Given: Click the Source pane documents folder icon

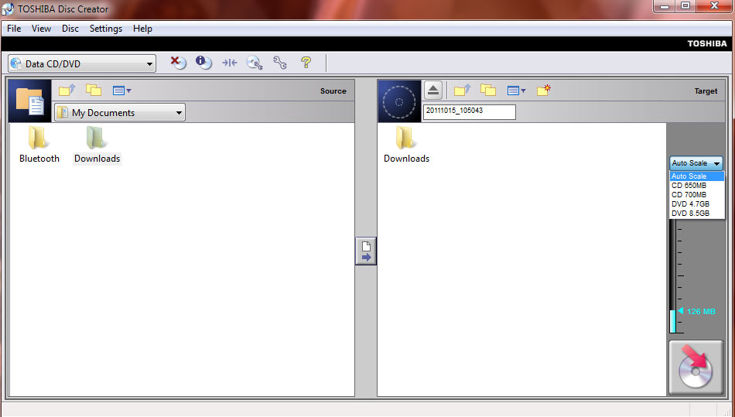Looking at the screenshot, I should pyautogui.click(x=30, y=101).
